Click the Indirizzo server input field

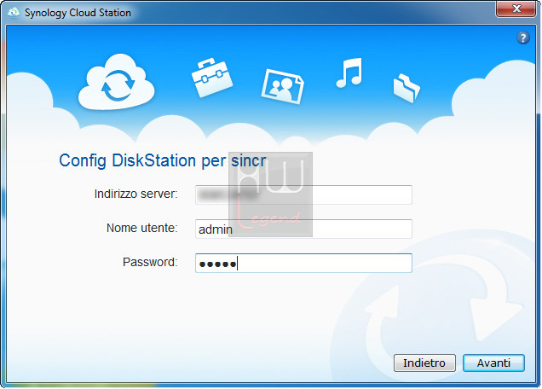(x=303, y=194)
